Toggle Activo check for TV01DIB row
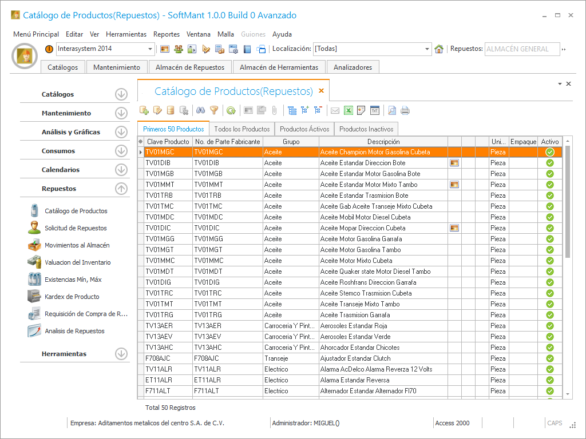The height and width of the screenshot is (439, 586). (x=550, y=163)
